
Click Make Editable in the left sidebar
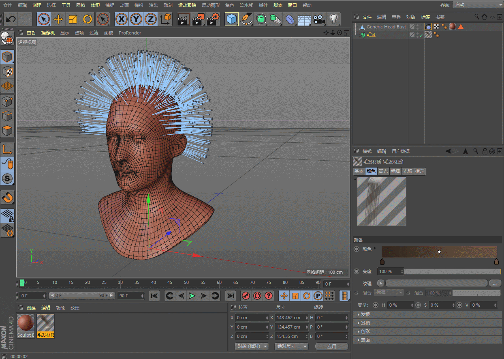pyautogui.click(x=7, y=39)
